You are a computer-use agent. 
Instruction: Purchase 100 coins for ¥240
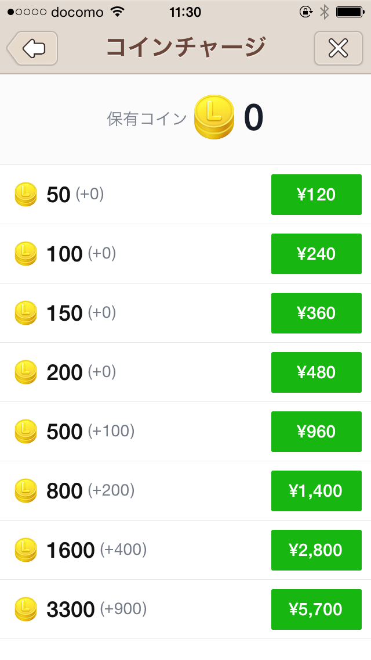[x=316, y=254]
